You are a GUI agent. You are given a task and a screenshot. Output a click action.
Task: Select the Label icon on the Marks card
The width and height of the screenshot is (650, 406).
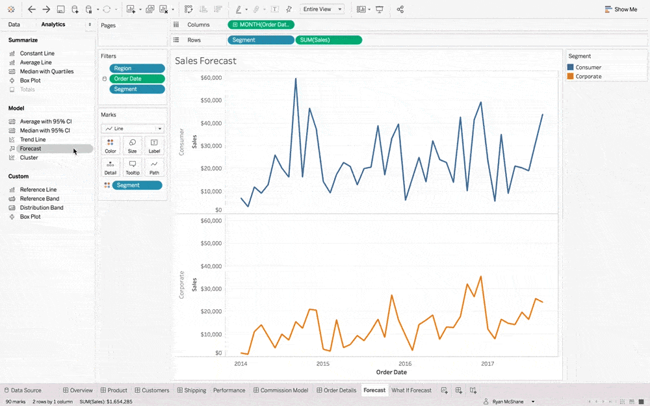(154, 145)
